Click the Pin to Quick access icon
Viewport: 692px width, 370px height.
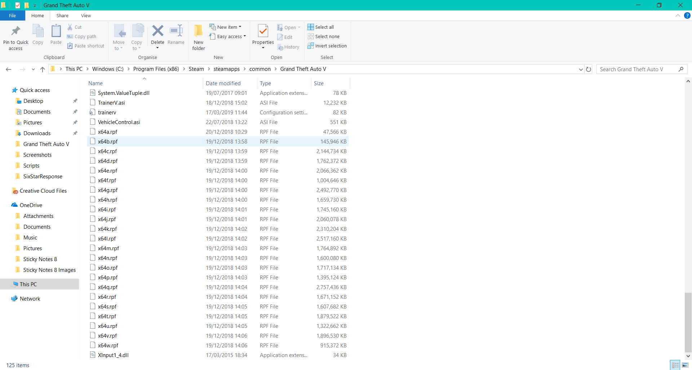(15, 32)
